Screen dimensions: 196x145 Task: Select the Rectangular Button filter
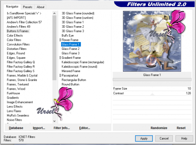(x=74, y=80)
